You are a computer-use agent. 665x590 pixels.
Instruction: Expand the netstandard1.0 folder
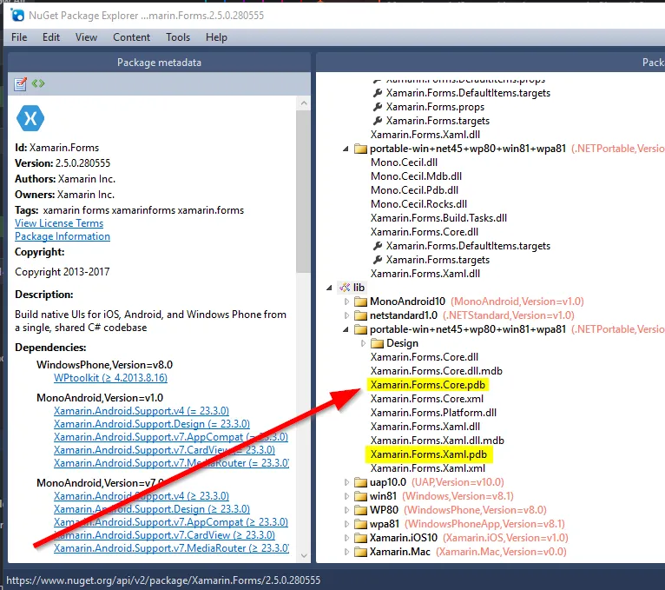click(x=346, y=315)
